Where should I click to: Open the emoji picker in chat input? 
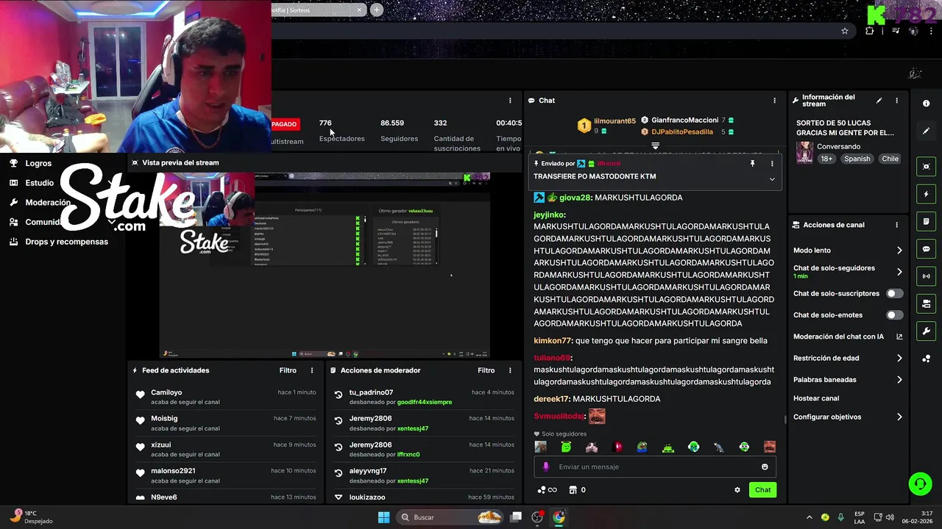click(765, 467)
